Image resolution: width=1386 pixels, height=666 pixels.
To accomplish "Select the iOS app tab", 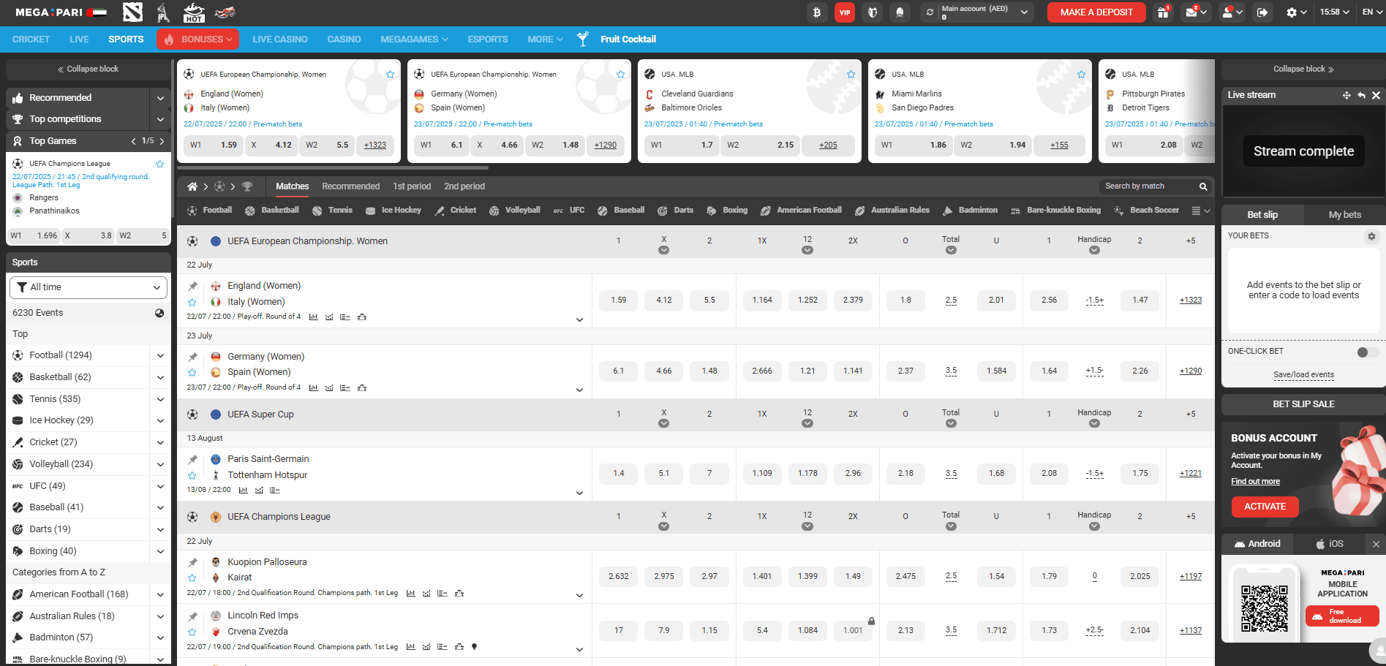I will (1330, 544).
